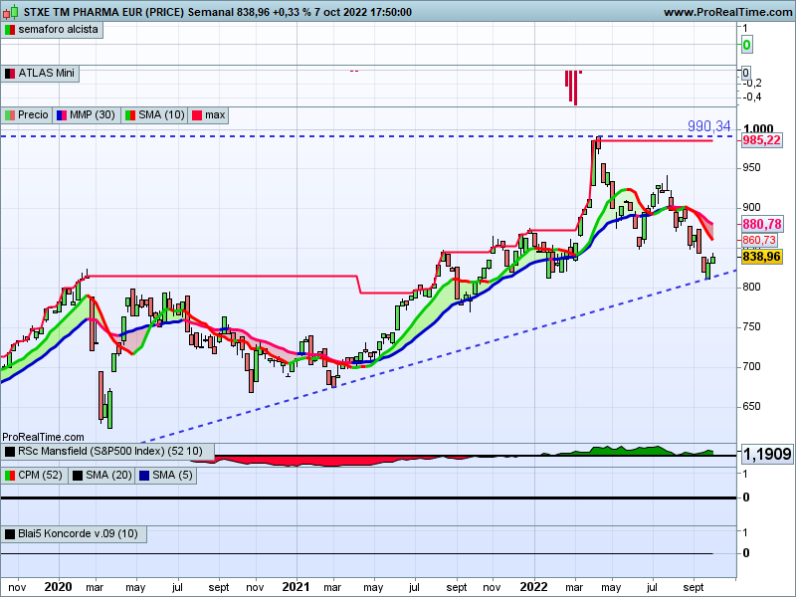Screen dimensions: 796x597
Task: Click the green 0 semaforo value tag
Action: click(x=746, y=45)
